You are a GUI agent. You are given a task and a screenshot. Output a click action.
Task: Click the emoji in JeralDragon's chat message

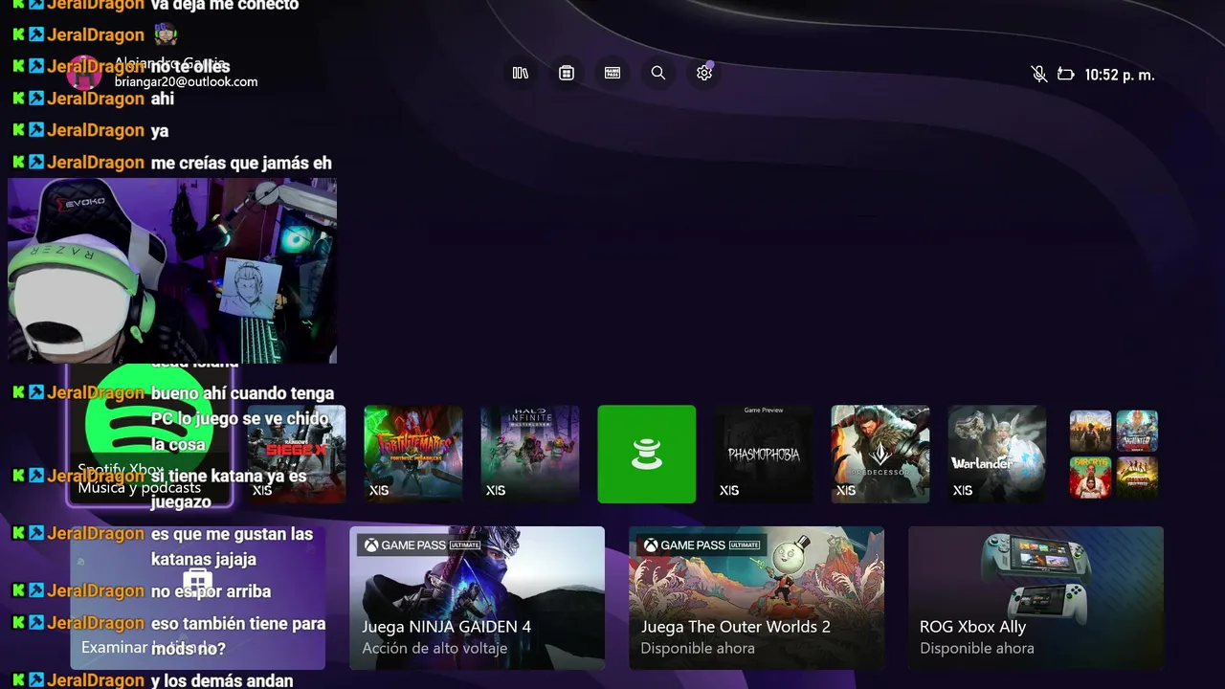[x=164, y=34]
